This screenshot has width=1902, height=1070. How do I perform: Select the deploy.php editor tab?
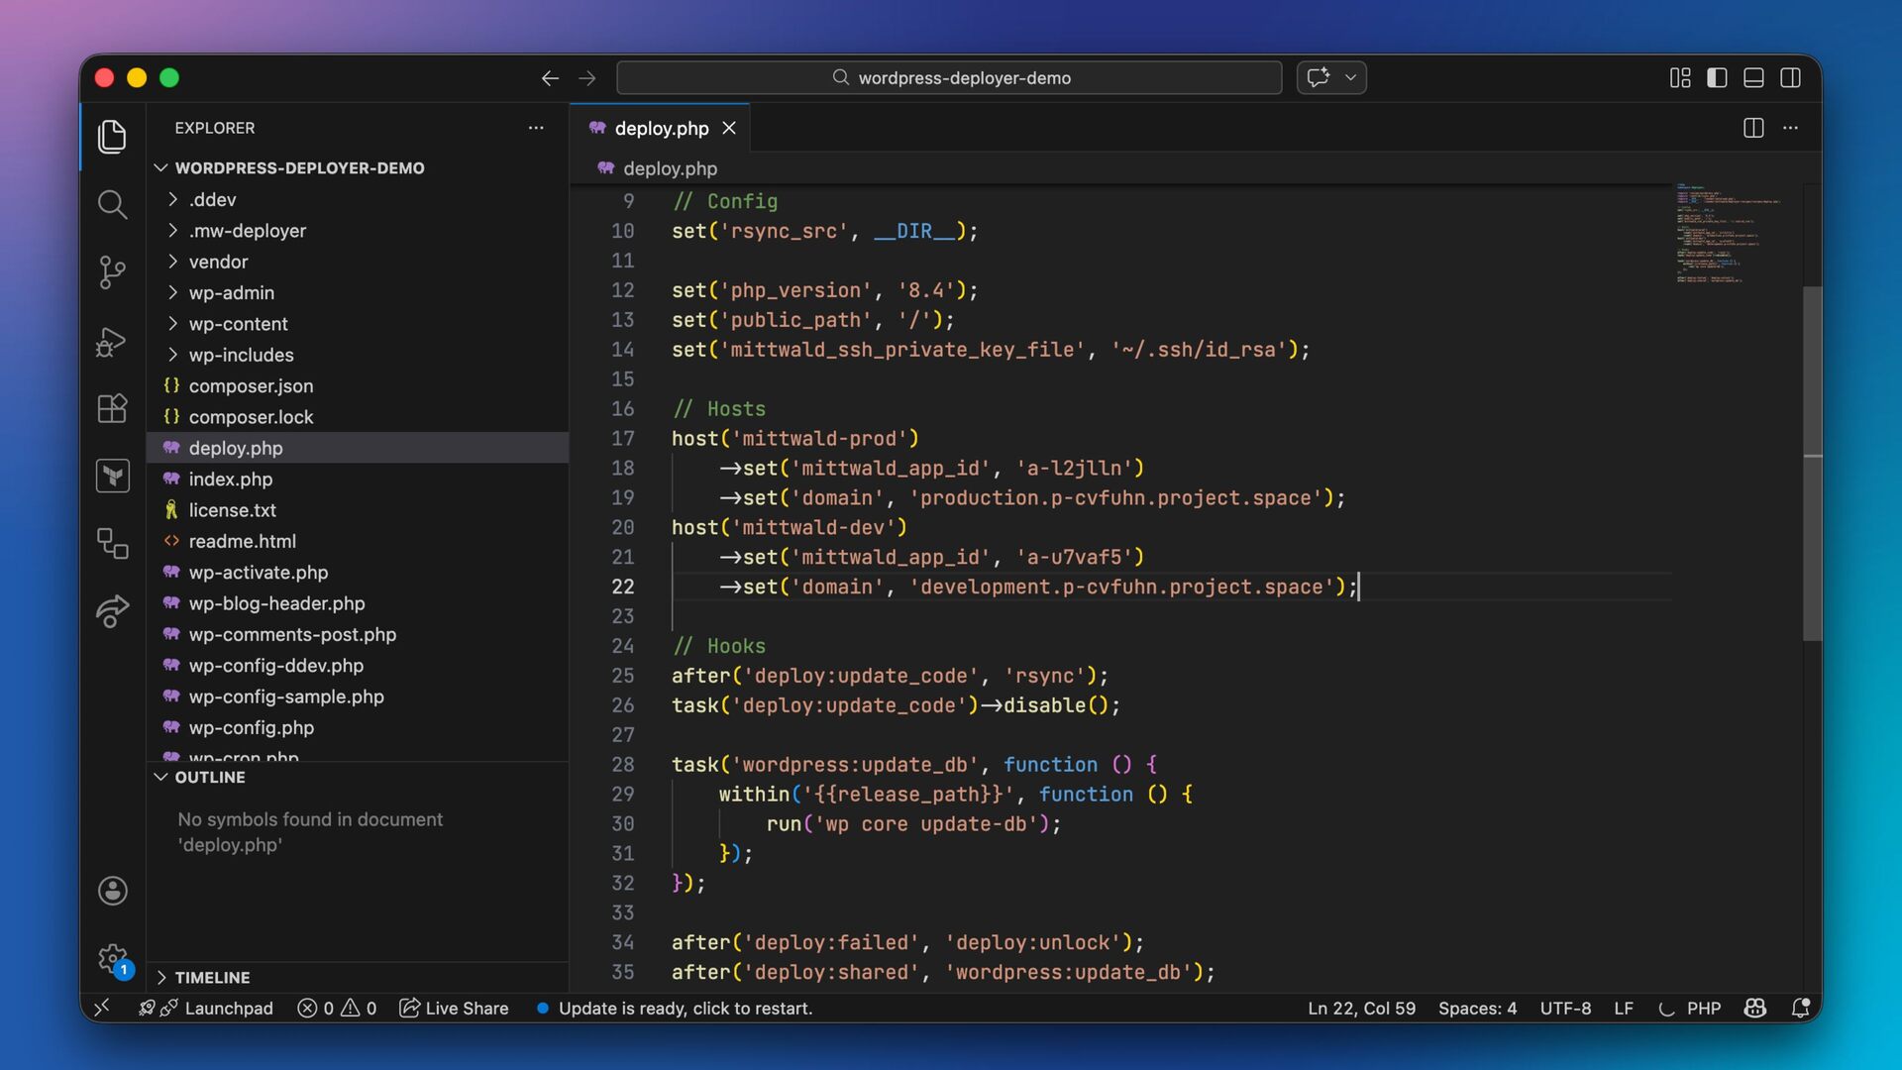coord(661,128)
